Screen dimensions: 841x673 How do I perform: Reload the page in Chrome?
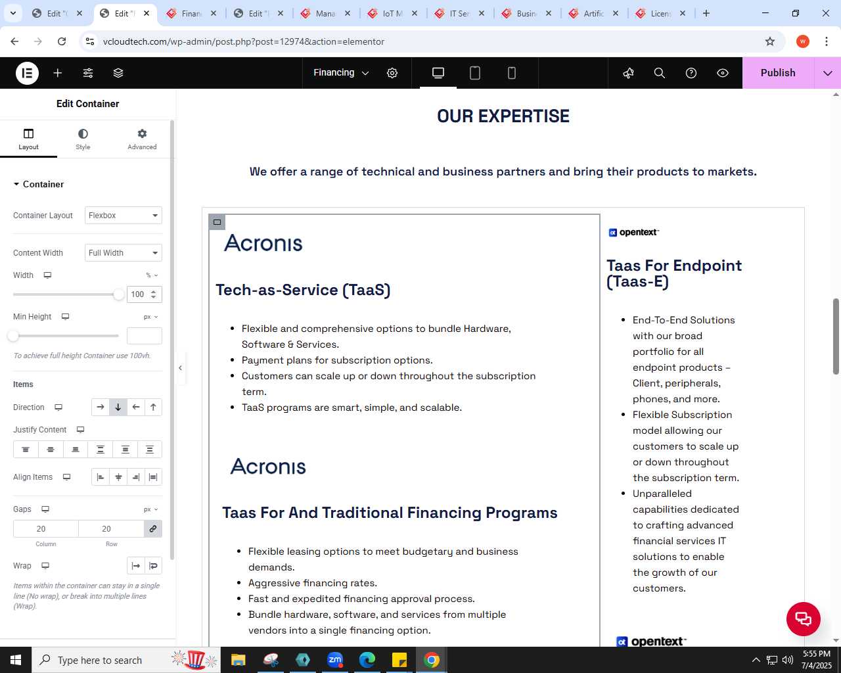(62, 41)
